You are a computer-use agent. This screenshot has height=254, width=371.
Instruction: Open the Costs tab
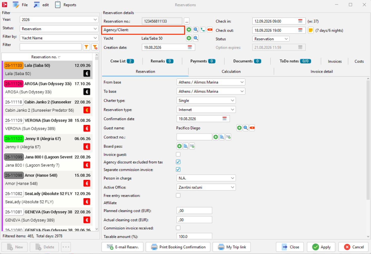[359, 61]
